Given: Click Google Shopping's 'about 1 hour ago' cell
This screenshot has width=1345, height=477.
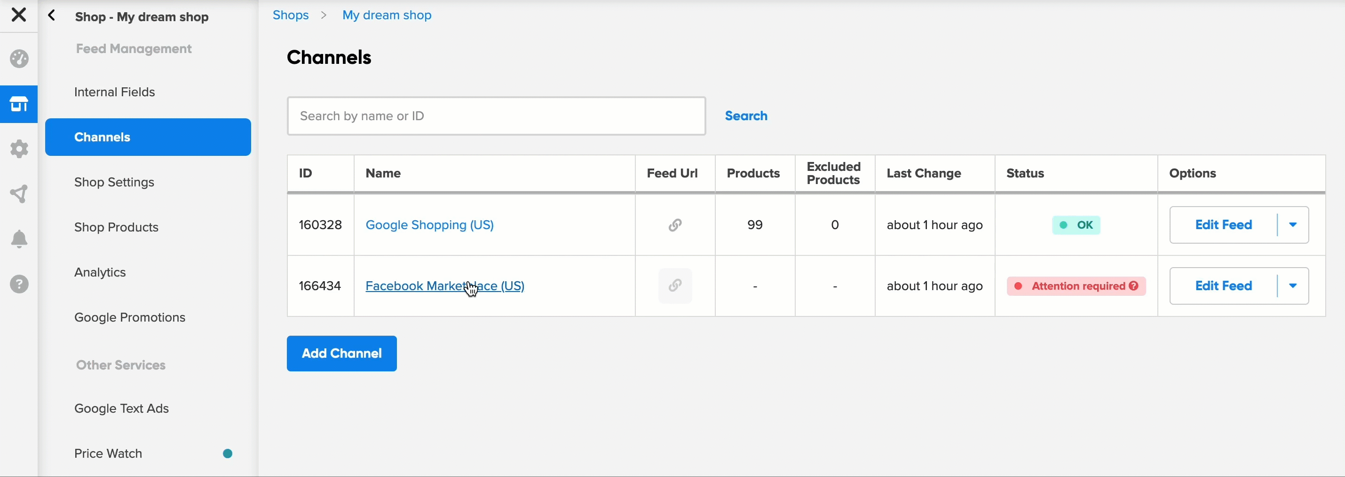Looking at the screenshot, I should (x=934, y=225).
